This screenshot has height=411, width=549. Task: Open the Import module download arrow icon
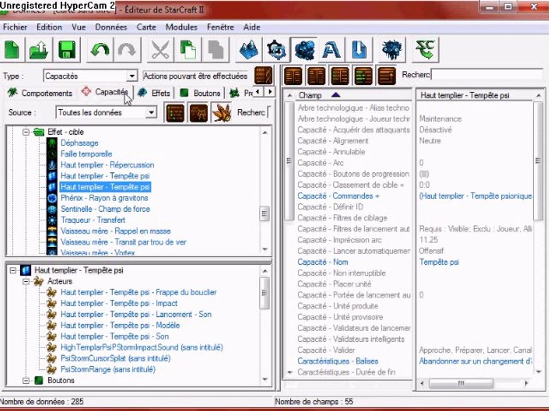click(x=359, y=50)
